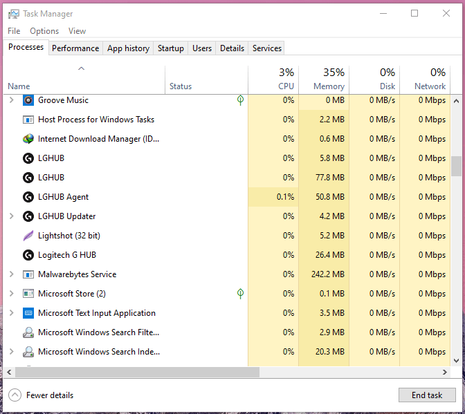The image size is (465, 414).
Task: Switch to the Services tab
Action: (x=267, y=48)
